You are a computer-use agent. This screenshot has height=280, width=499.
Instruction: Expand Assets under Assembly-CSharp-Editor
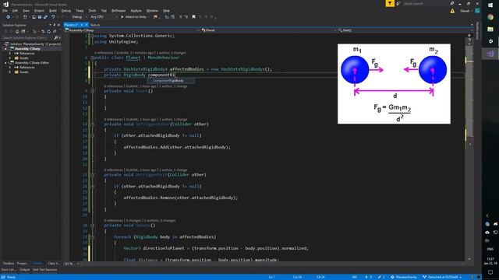10,72
